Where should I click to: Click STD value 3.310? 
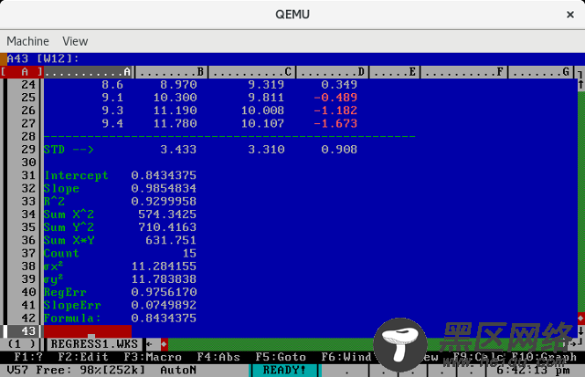266,150
